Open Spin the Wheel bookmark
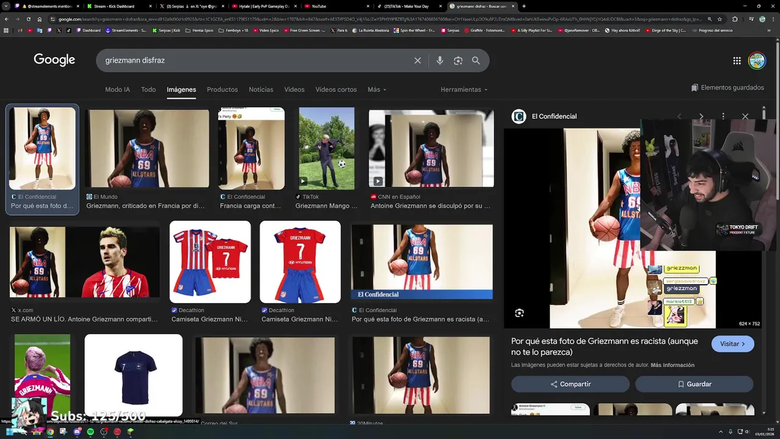 [414, 30]
